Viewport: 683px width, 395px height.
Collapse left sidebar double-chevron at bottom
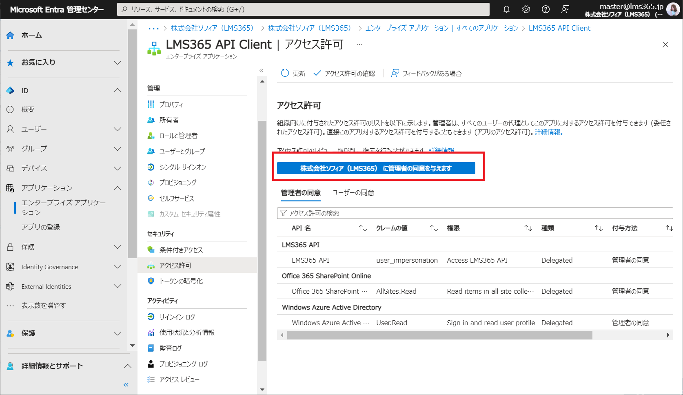pyautogui.click(x=126, y=385)
